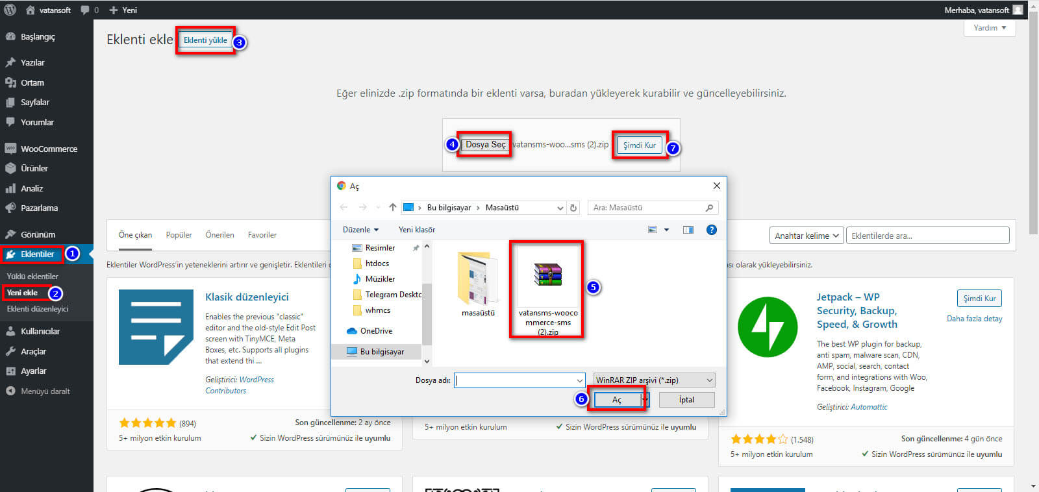Viewport: 1039px width, 492px height.
Task: Click the Ayarlar settings icon
Action: pyautogui.click(x=10, y=371)
